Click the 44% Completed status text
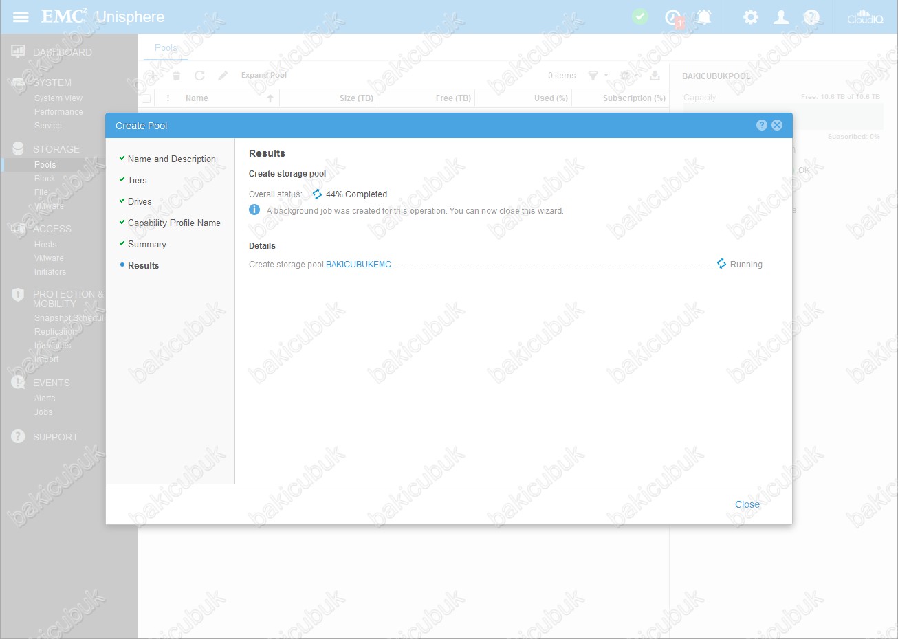 point(356,194)
